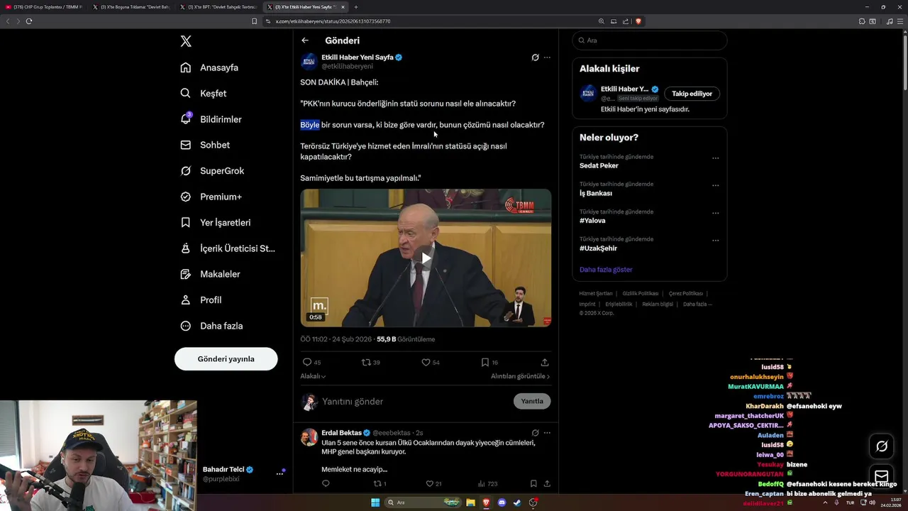Screen dimensions: 908x511
Task: Open options for #UzakŞehir trend
Action: (x=715, y=241)
